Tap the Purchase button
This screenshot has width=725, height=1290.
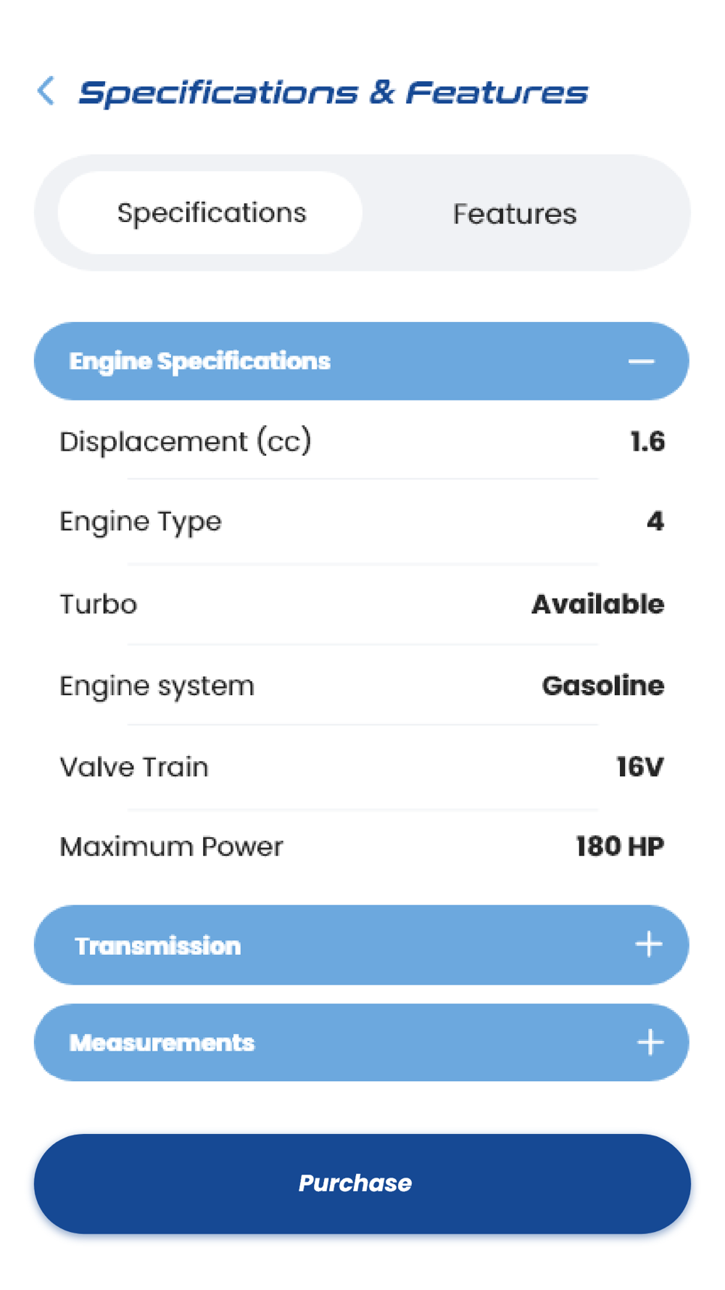(362, 1184)
